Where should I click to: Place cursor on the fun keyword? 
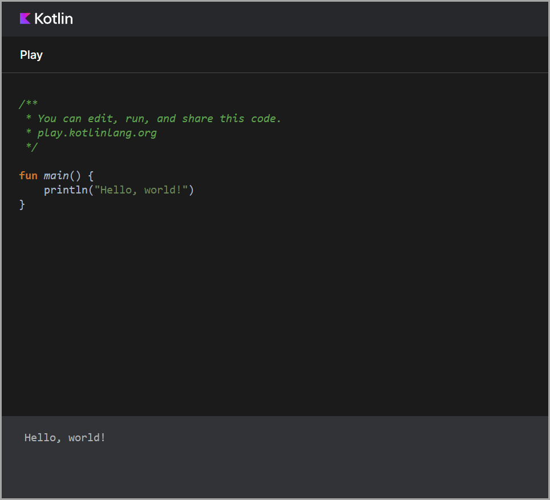point(28,175)
